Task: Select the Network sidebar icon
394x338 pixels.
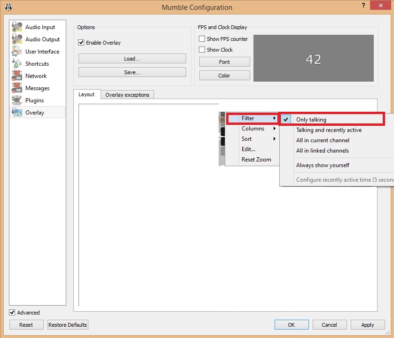Action: (x=17, y=76)
